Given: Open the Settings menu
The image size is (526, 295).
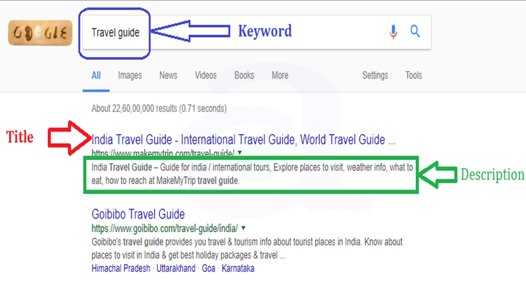Looking at the screenshot, I should (x=375, y=75).
